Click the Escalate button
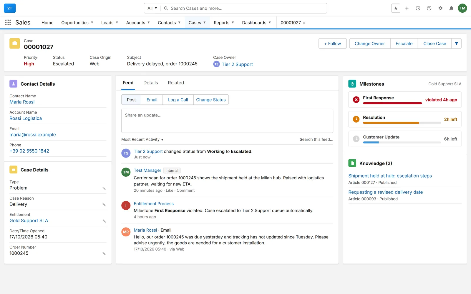Viewport: 471px width, 294px height. point(404,44)
